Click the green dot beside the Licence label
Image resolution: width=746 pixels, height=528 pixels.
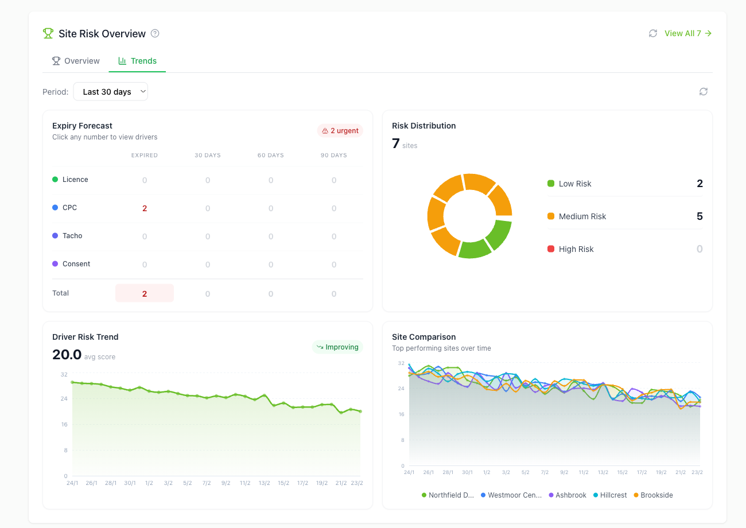55,179
